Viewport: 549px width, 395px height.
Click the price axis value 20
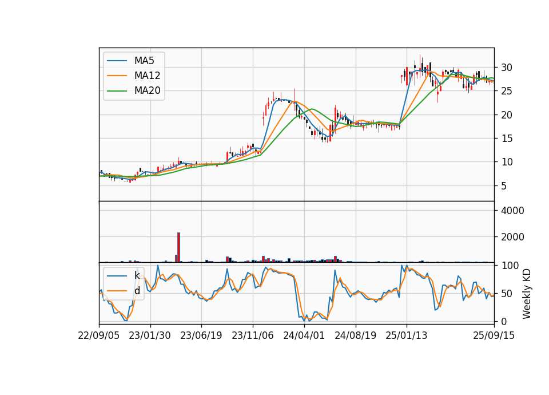pos(506,115)
